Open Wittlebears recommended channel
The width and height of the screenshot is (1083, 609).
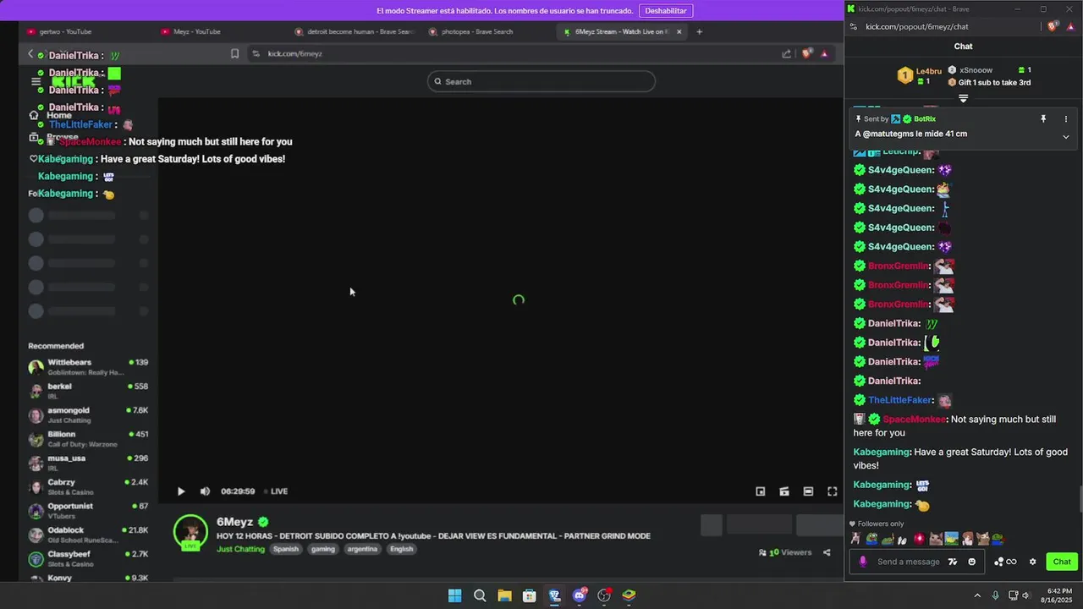(x=88, y=366)
